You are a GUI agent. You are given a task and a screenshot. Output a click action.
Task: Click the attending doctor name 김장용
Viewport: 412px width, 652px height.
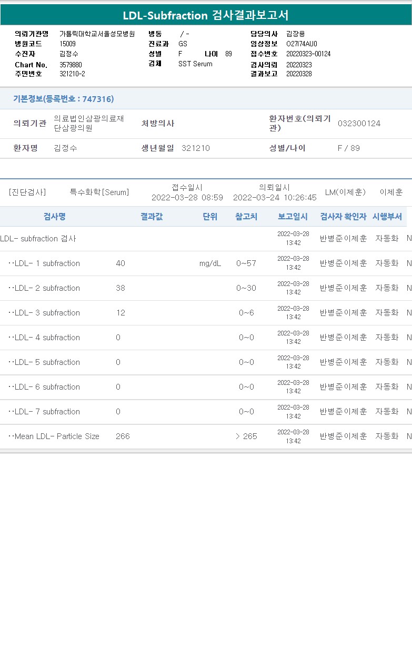(x=296, y=34)
